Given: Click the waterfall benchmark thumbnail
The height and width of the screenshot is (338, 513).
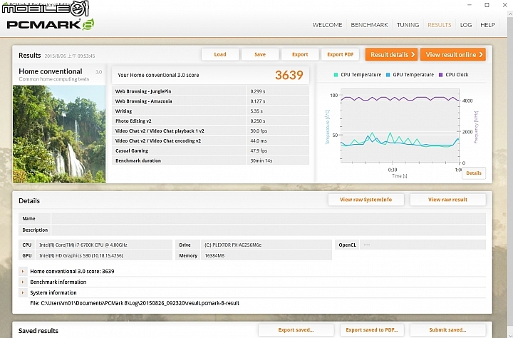Looking at the screenshot, I should tap(59, 134).
